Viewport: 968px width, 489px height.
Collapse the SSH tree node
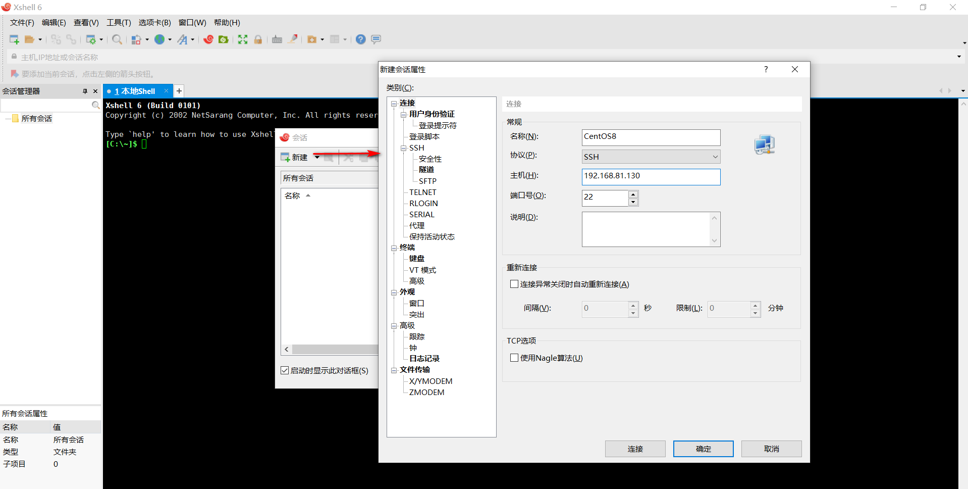click(404, 148)
